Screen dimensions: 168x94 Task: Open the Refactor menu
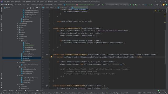(29, 2)
